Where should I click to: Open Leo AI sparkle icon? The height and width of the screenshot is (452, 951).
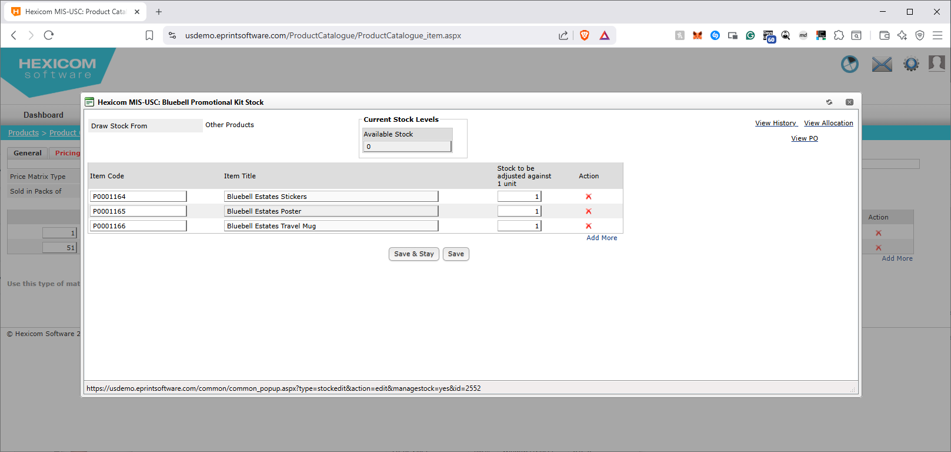coord(902,35)
